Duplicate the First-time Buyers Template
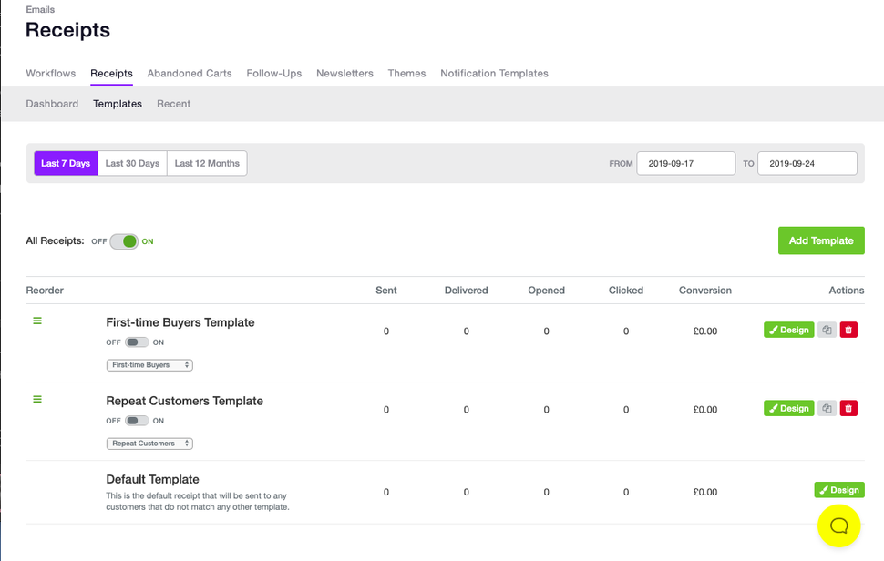The image size is (884, 561). tap(827, 330)
